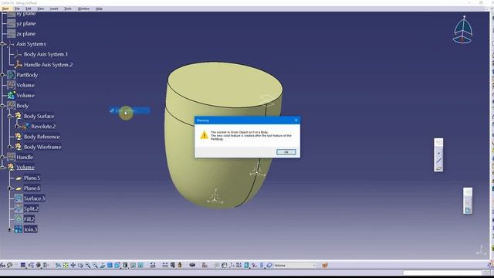494x278 pixels.
Task: Open the Insert menu
Action: [x=54, y=8]
